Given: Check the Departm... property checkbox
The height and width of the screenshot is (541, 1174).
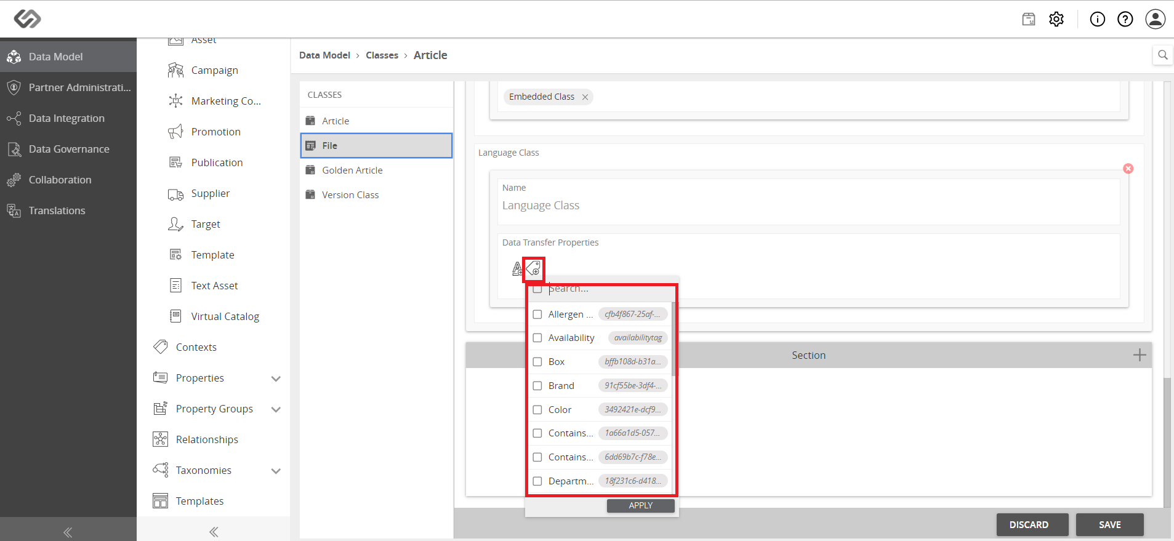Looking at the screenshot, I should [537, 481].
